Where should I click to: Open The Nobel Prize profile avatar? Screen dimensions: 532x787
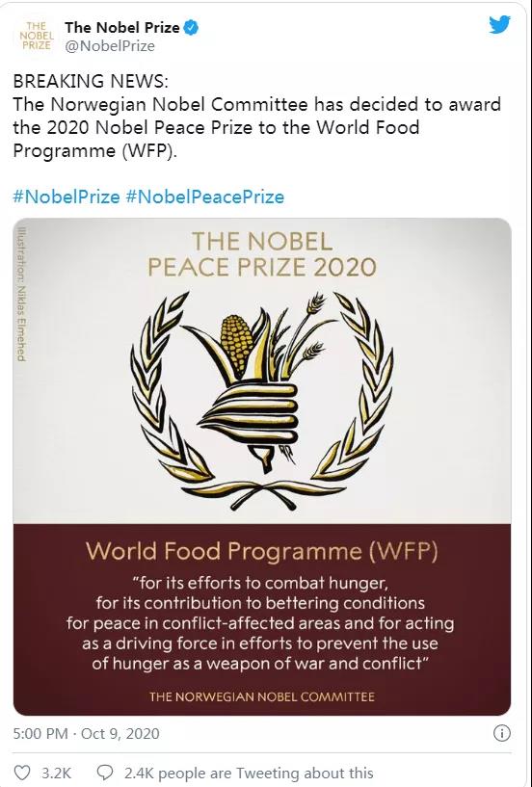37,36
